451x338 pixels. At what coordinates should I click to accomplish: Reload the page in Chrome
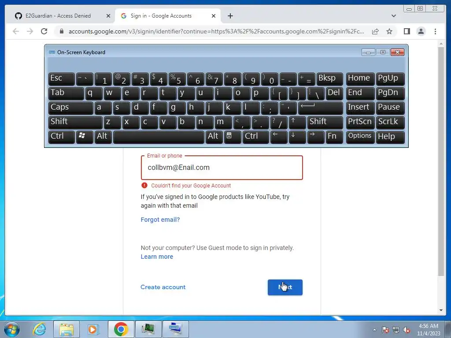pos(44,31)
